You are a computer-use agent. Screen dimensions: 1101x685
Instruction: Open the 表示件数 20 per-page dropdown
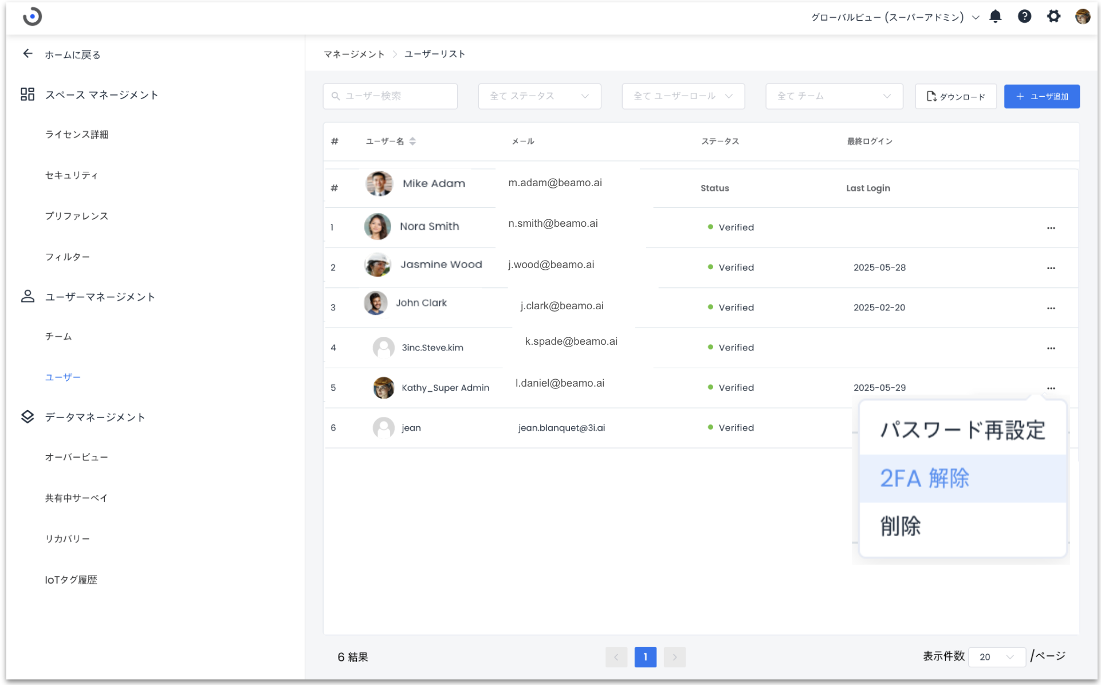[x=996, y=657]
